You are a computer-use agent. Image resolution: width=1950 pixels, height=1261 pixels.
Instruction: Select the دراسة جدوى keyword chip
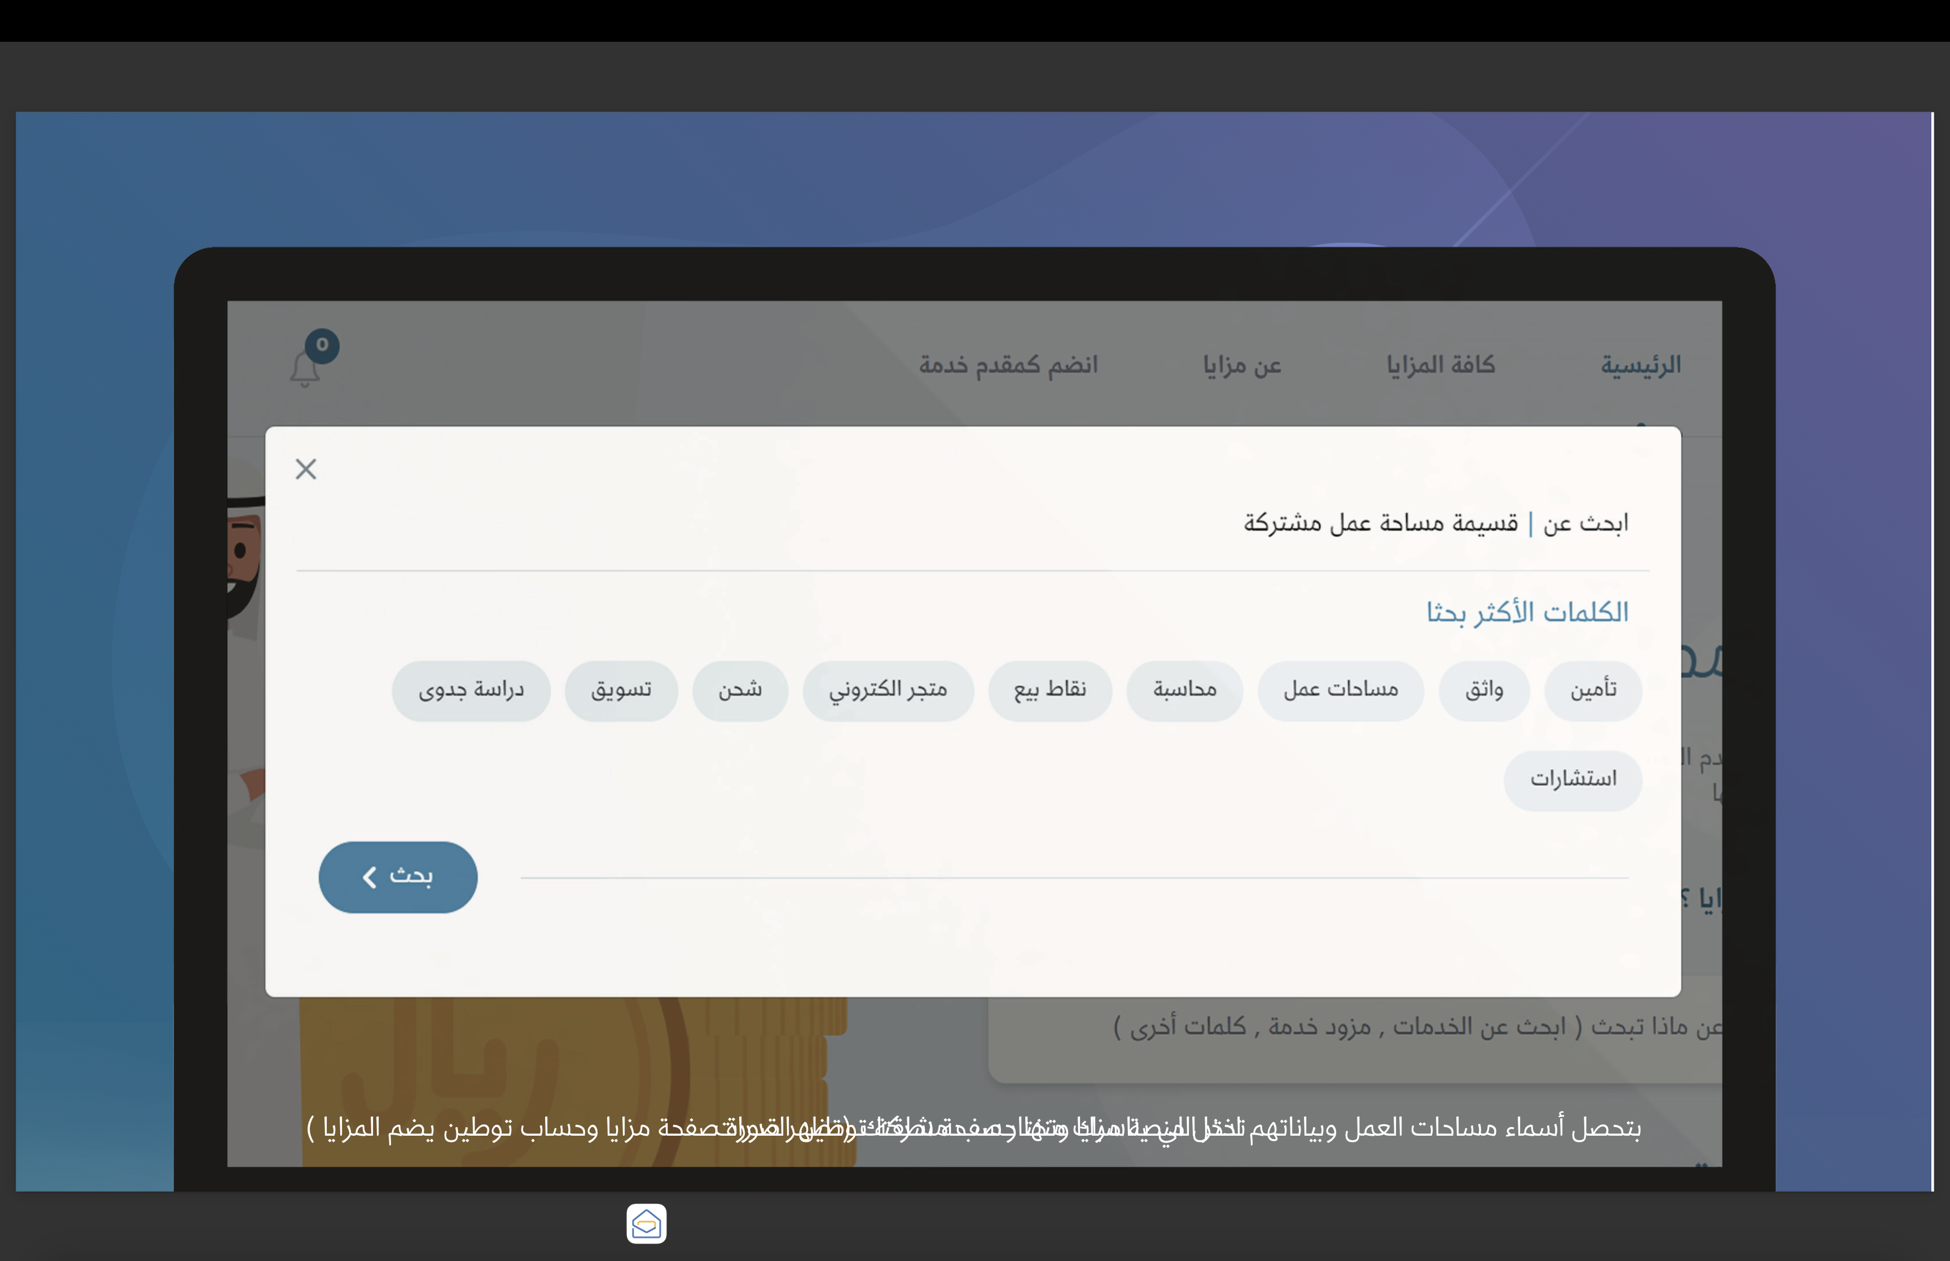coord(471,690)
